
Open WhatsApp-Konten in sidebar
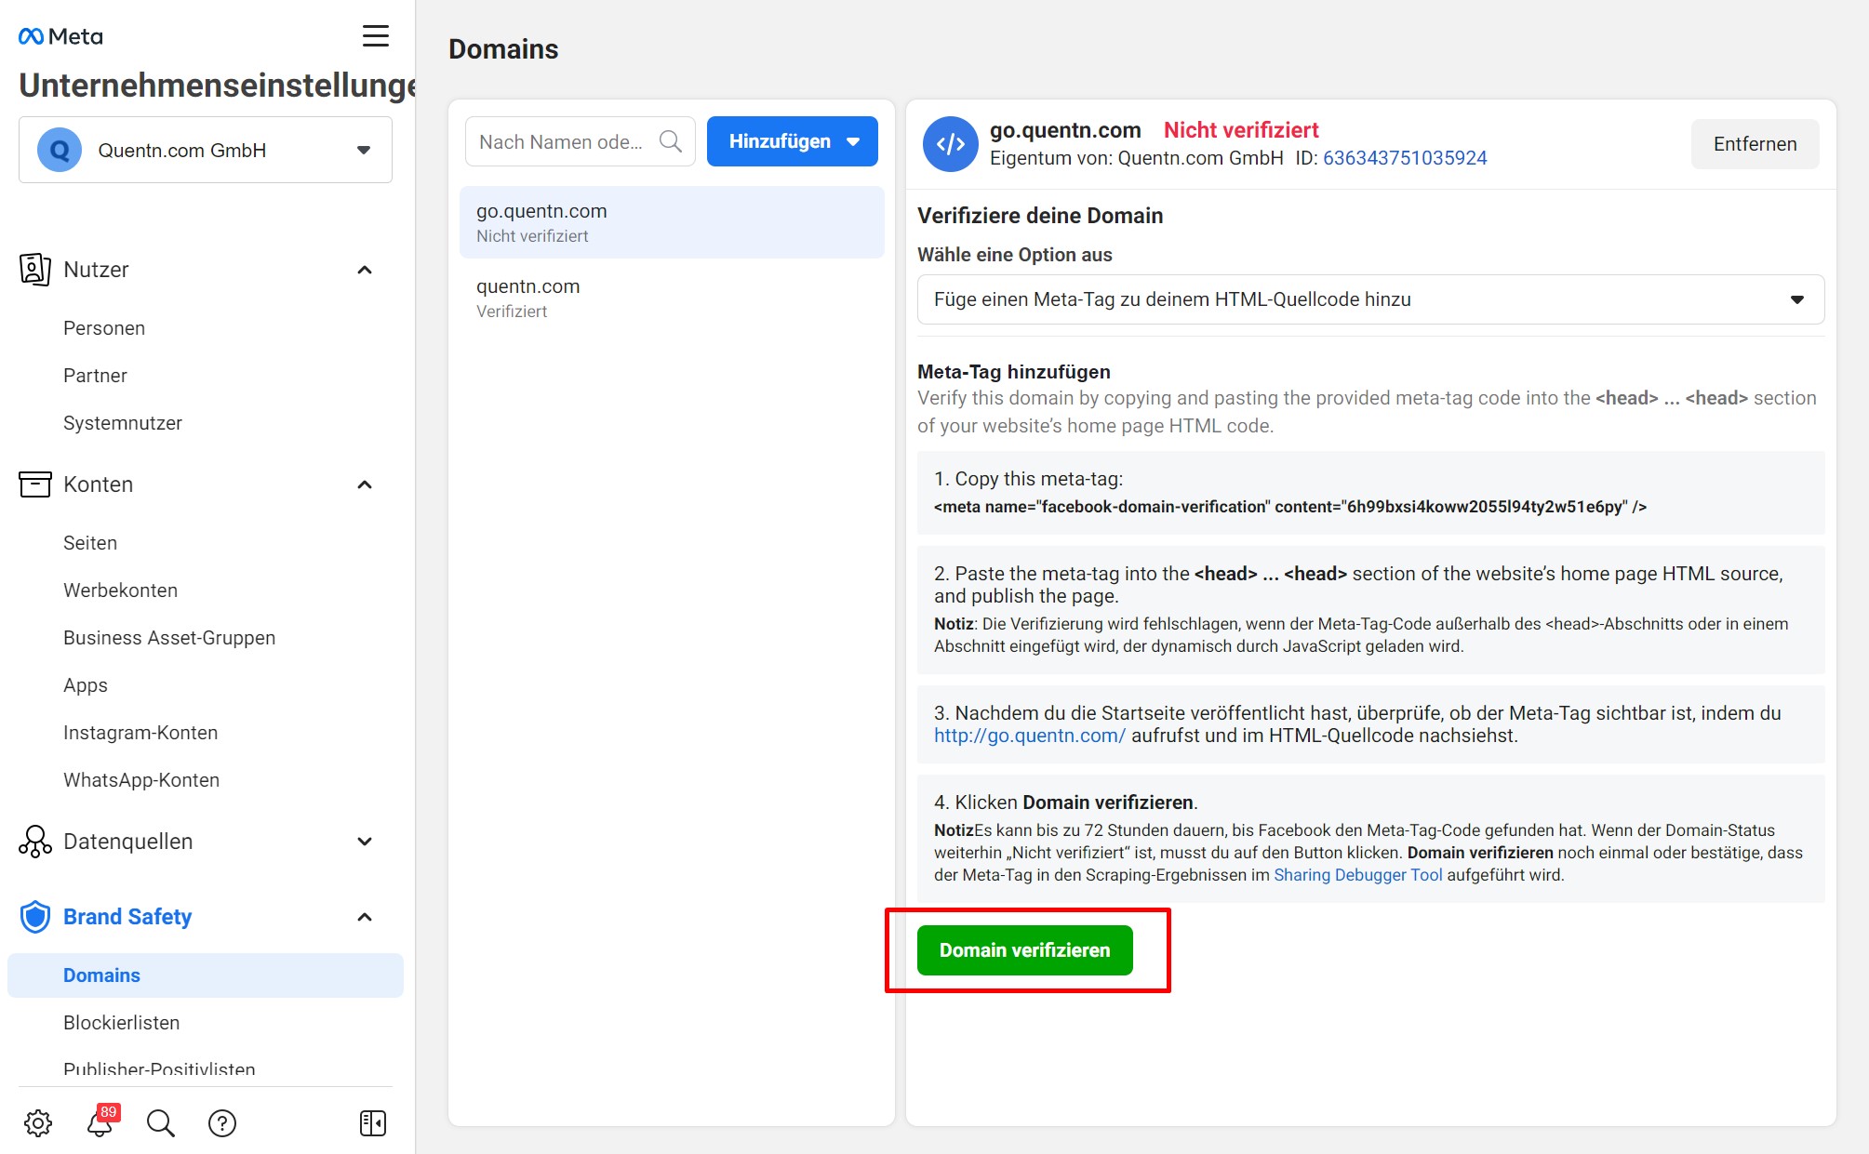pos(141,780)
